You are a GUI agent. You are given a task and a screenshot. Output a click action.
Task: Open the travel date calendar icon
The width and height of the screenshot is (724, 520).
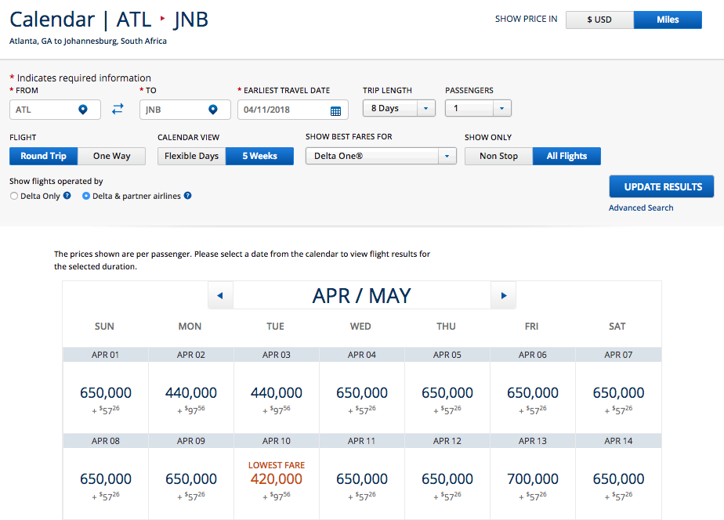335,110
